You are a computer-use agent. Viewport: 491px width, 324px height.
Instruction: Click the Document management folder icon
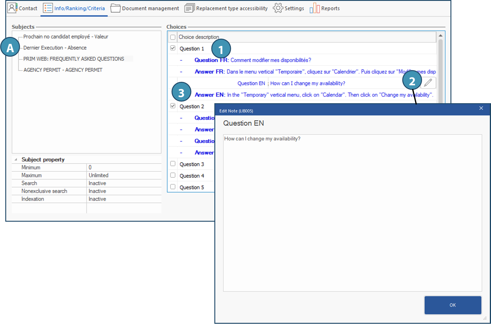tap(115, 8)
